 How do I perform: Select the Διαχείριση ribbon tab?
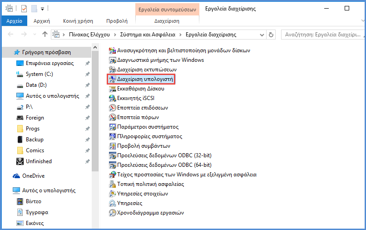pyautogui.click(x=167, y=21)
